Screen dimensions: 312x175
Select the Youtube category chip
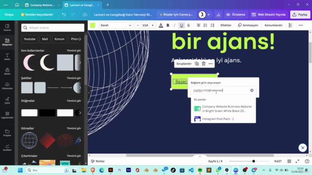pos(29,39)
